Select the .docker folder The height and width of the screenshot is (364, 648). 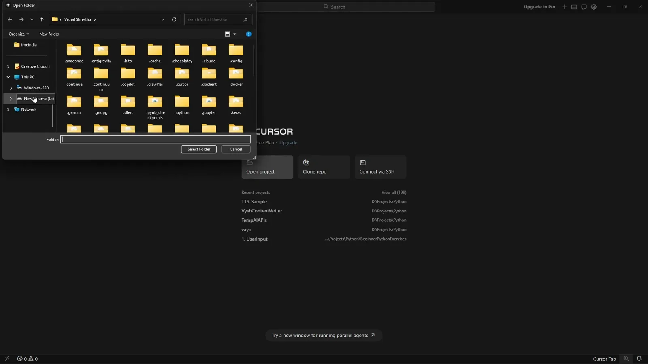(x=236, y=77)
